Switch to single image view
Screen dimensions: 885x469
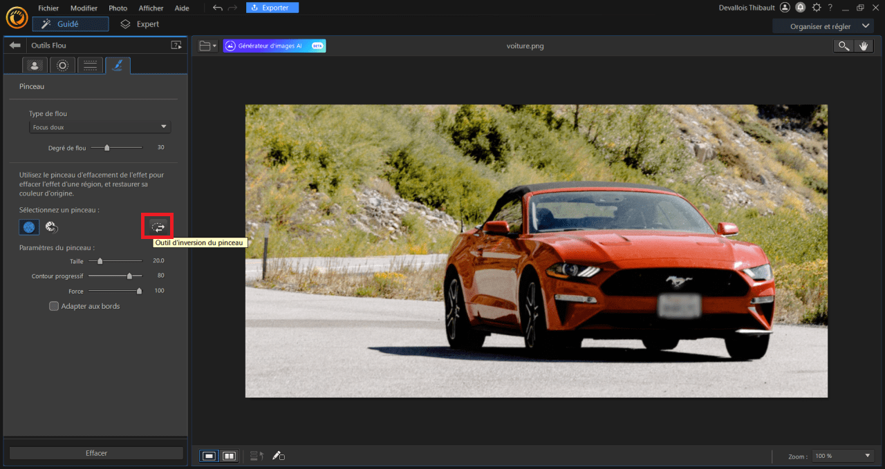tap(209, 456)
